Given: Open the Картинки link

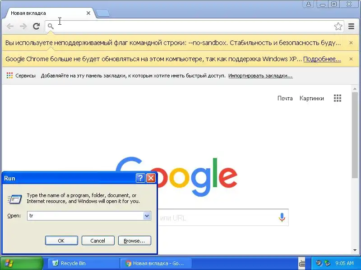Looking at the screenshot, I should coord(311,98).
